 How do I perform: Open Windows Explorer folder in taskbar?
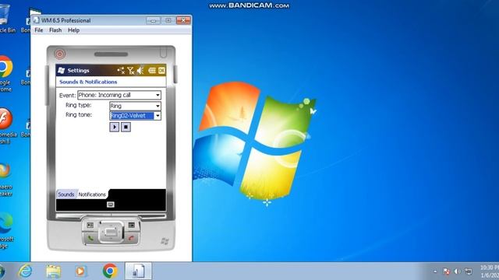pyautogui.click(x=53, y=271)
